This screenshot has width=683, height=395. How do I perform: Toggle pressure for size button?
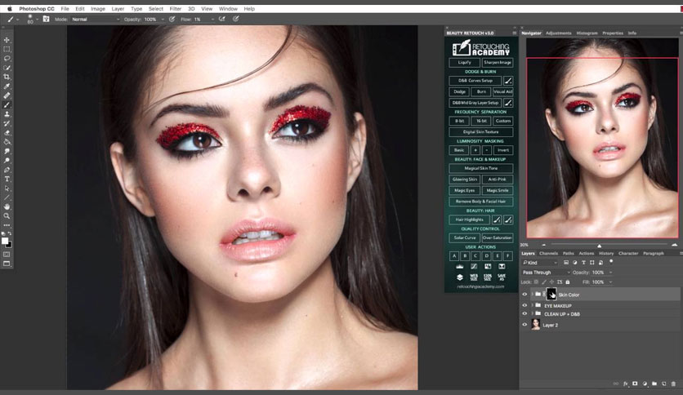pyautogui.click(x=235, y=19)
